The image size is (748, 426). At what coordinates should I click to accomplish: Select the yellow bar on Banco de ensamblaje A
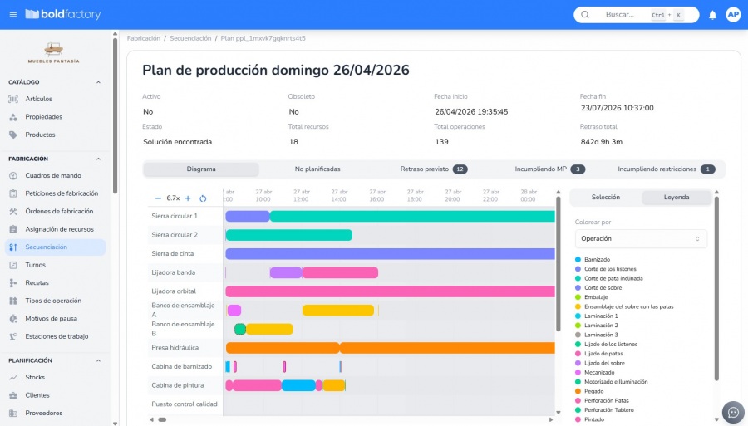point(338,311)
